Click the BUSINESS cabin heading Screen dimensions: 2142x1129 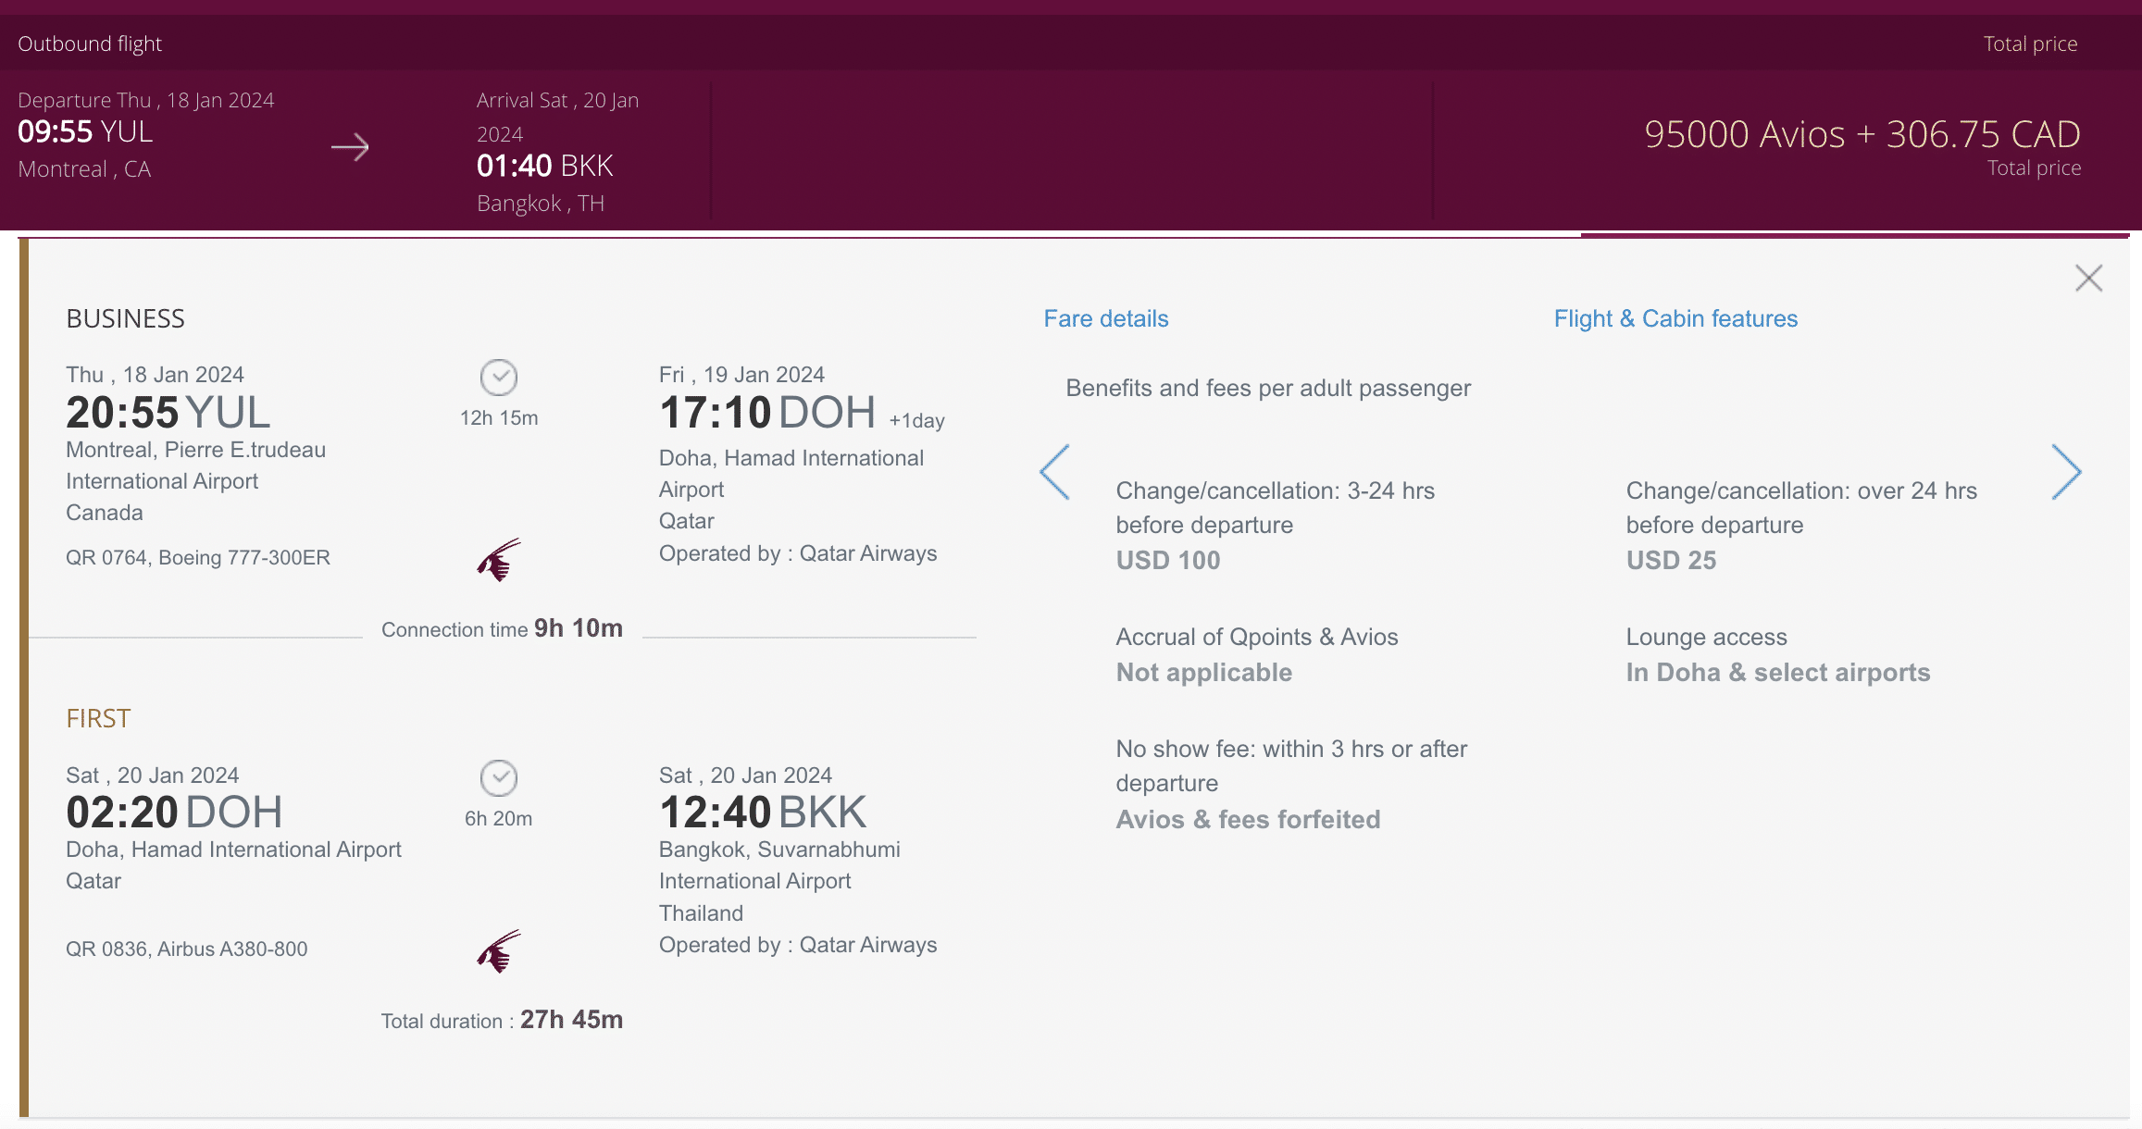pyautogui.click(x=126, y=318)
